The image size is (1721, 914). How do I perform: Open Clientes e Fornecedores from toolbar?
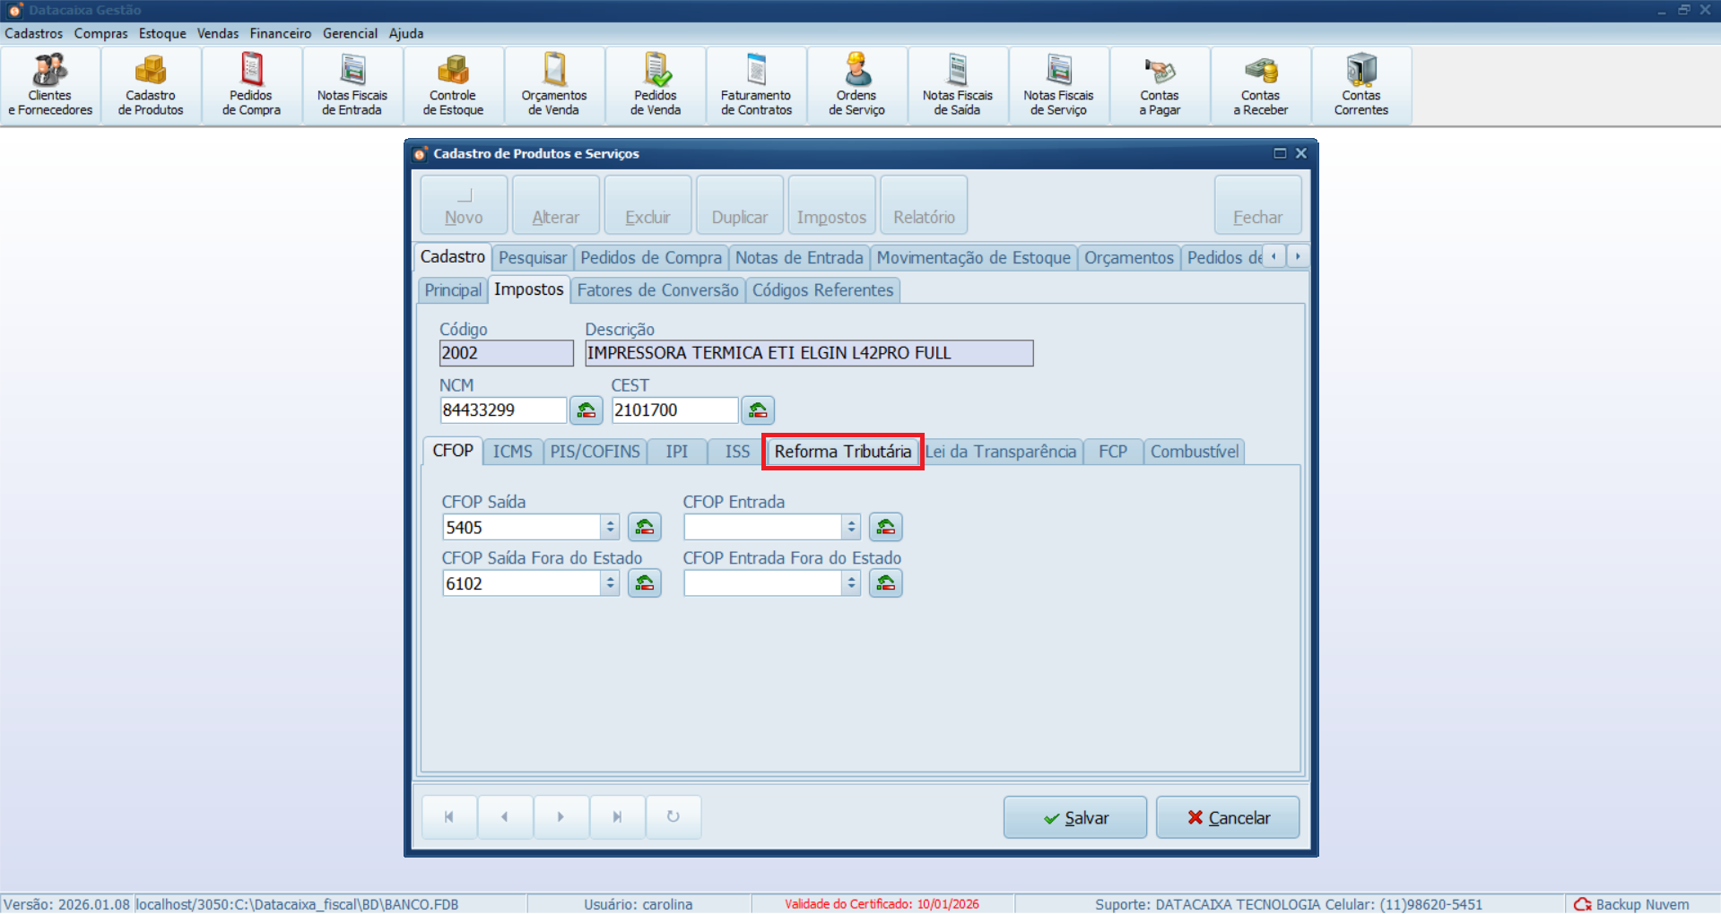(50, 86)
